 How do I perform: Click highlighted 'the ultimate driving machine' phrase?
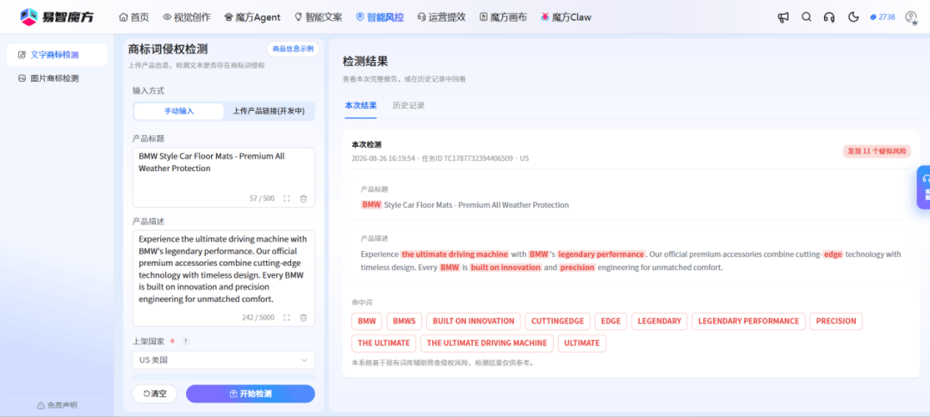click(x=455, y=254)
